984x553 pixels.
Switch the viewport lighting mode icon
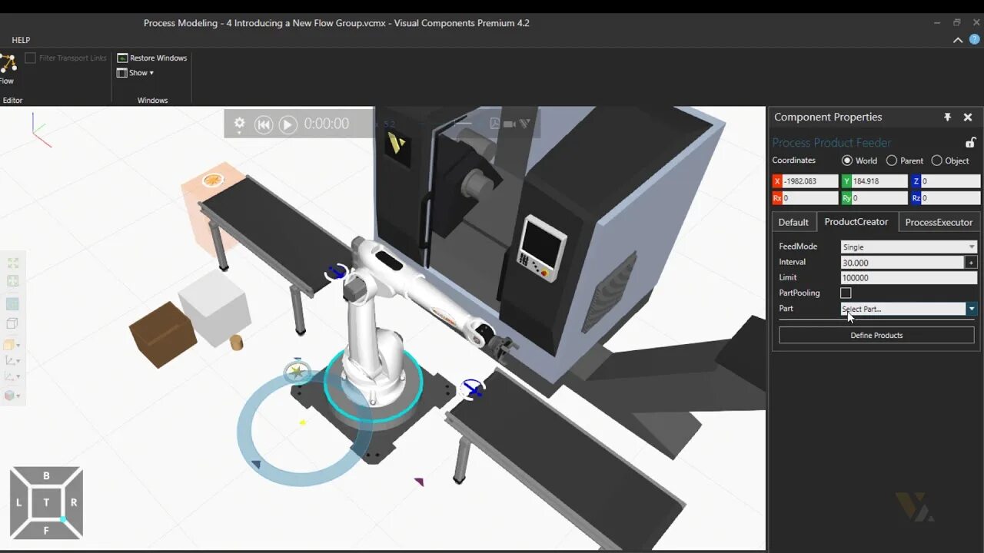(12, 303)
